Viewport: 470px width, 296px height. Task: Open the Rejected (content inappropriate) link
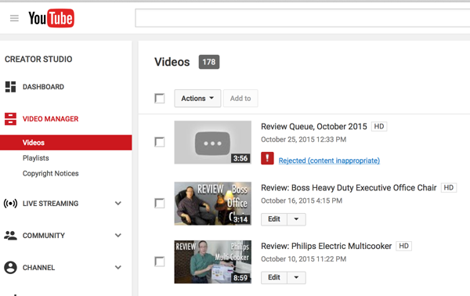tap(329, 161)
